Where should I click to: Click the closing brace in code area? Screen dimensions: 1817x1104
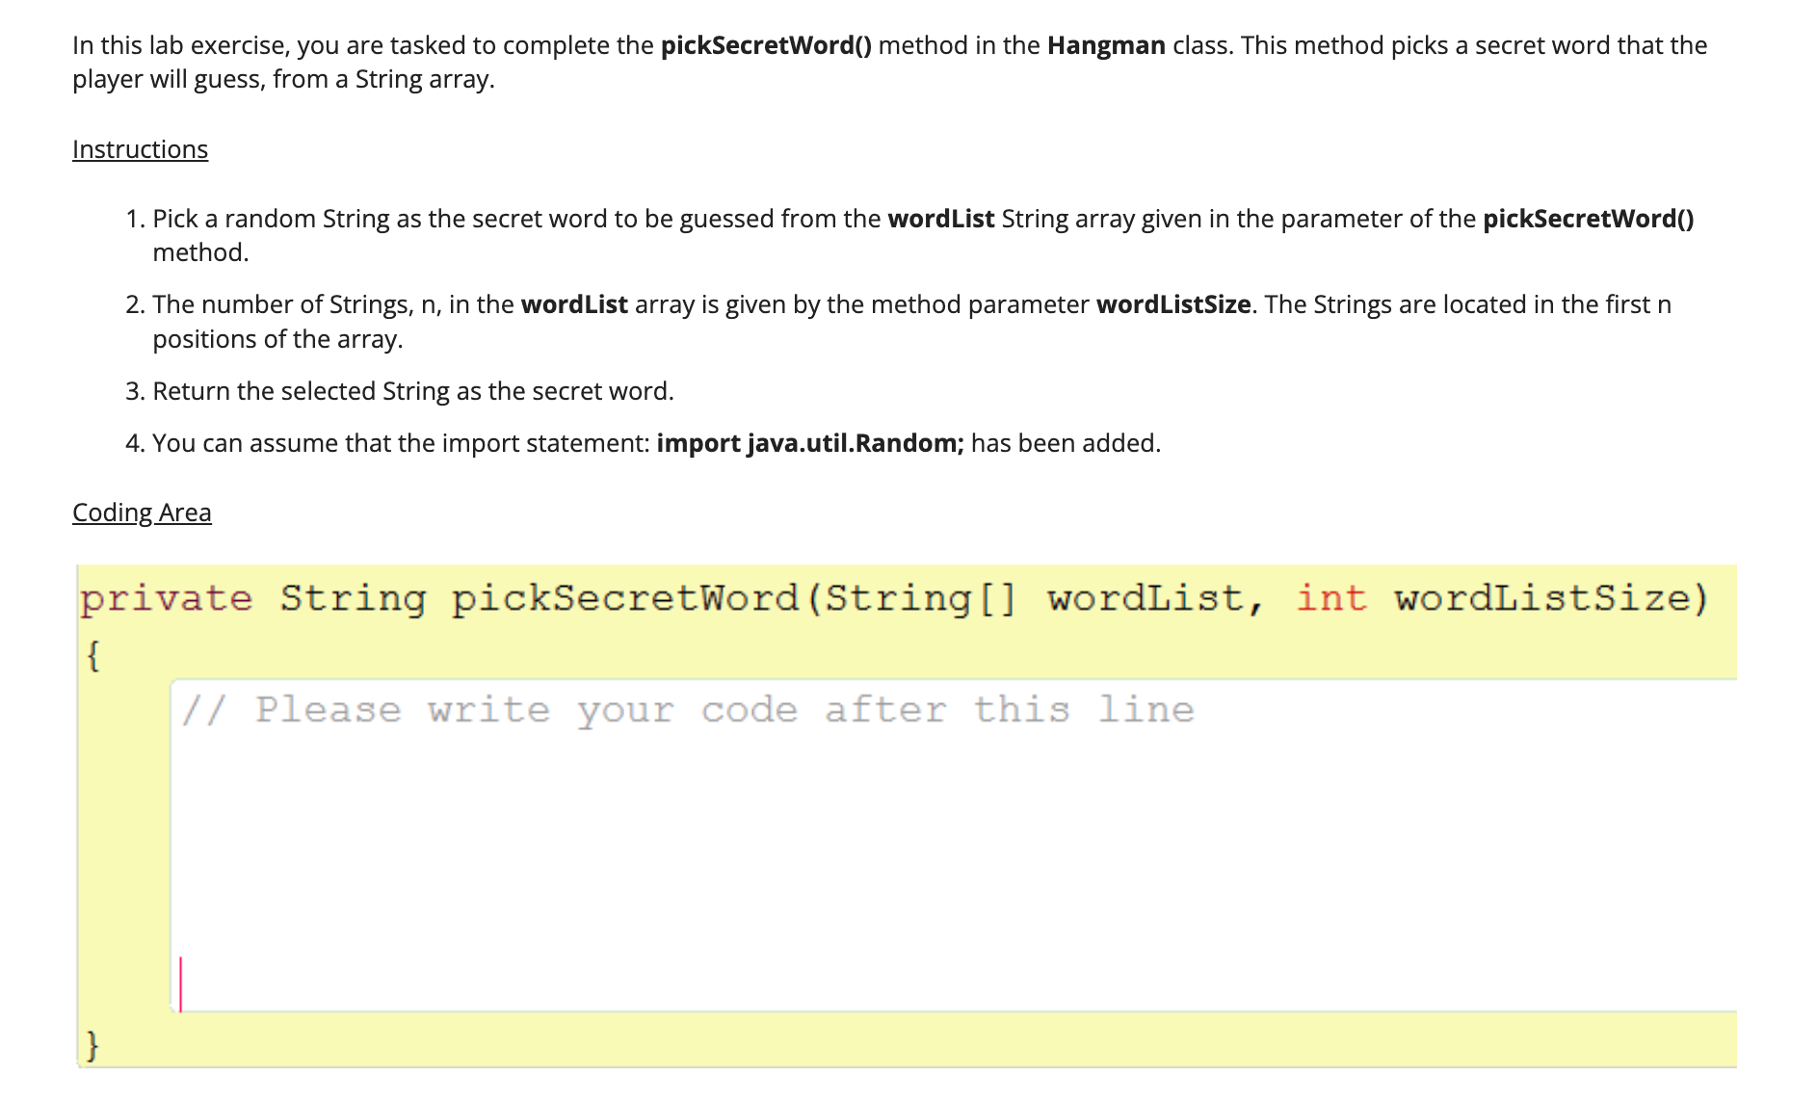click(92, 1043)
